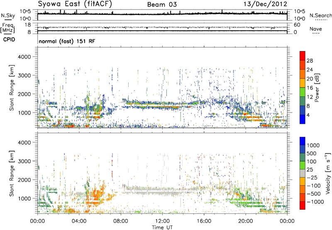Click the 'Nave' legend label
The height and width of the screenshot is (230, 332).
[x=316, y=29]
